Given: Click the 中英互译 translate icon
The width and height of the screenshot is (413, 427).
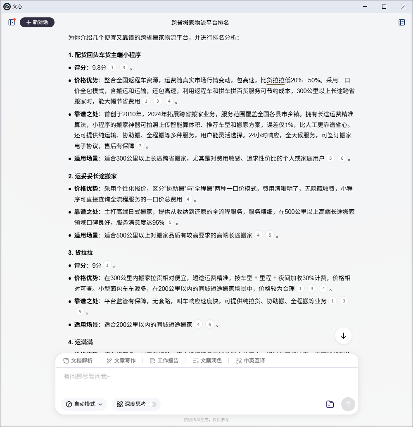Looking at the screenshot, I should tap(239, 361).
